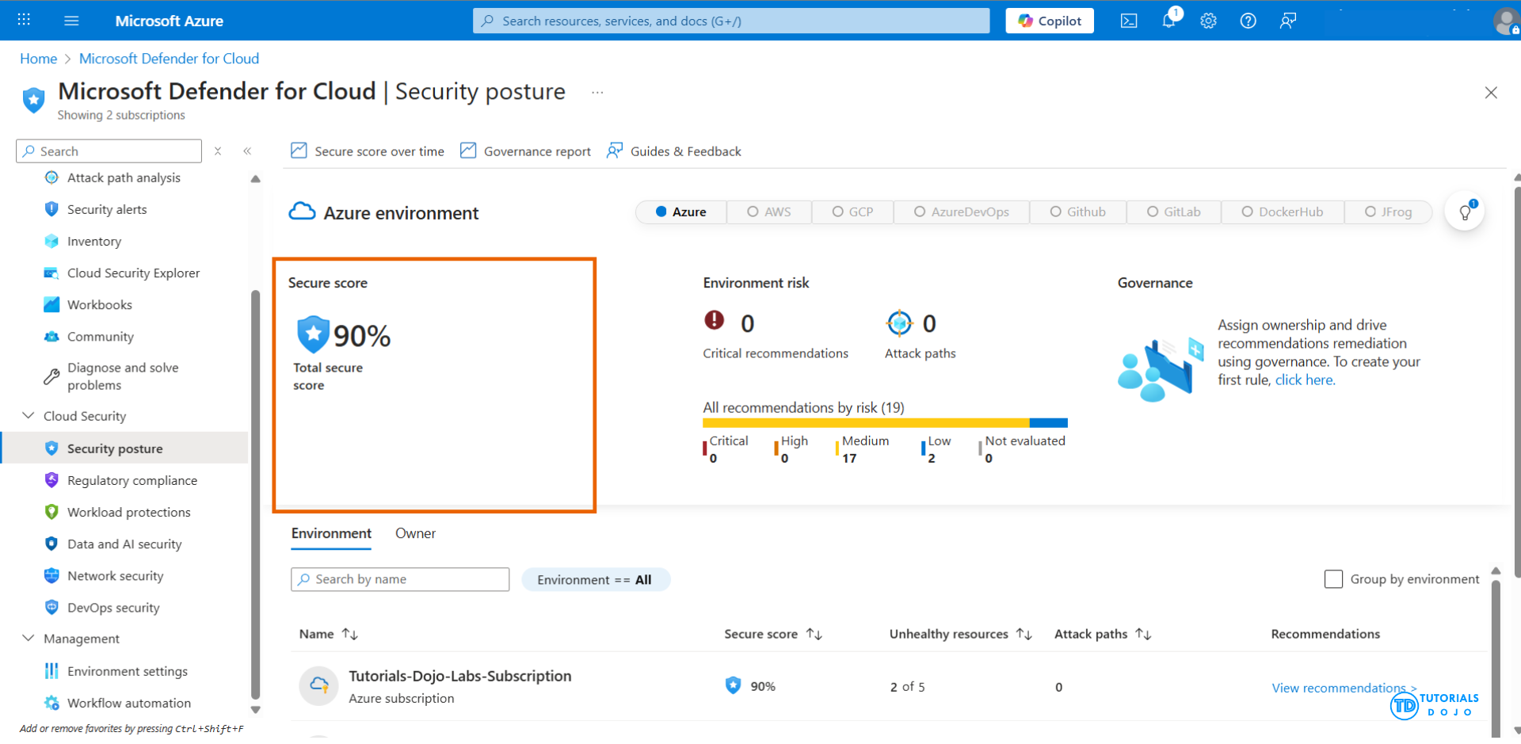
Task: Click the insights lightbulb icon
Action: [x=1465, y=212]
